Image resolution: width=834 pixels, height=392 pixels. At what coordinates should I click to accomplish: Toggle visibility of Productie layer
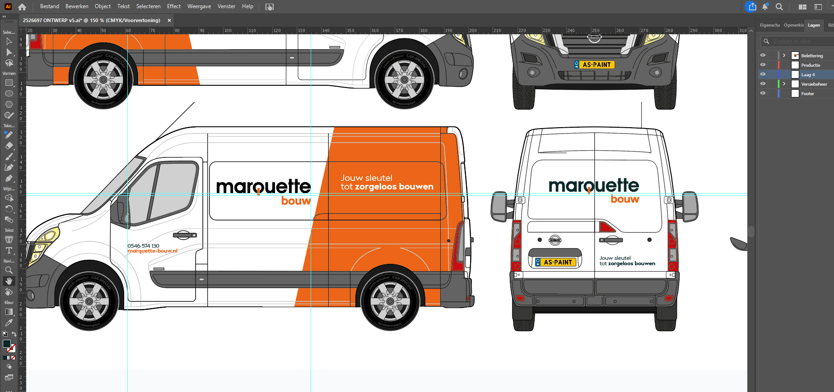tap(763, 65)
